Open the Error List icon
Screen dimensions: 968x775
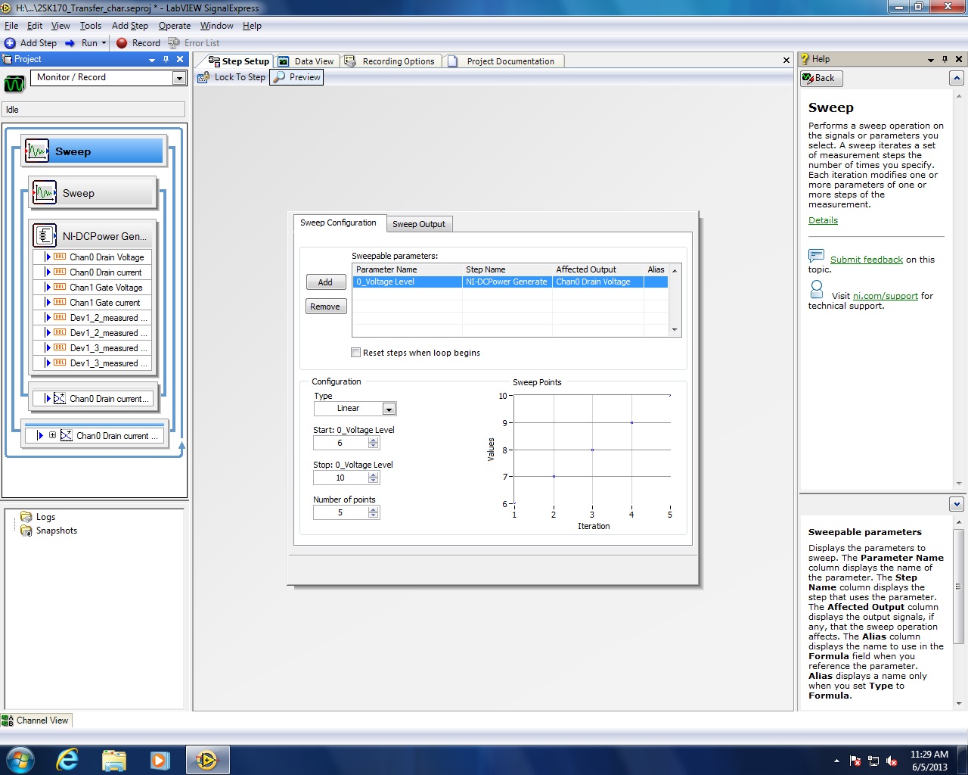174,43
